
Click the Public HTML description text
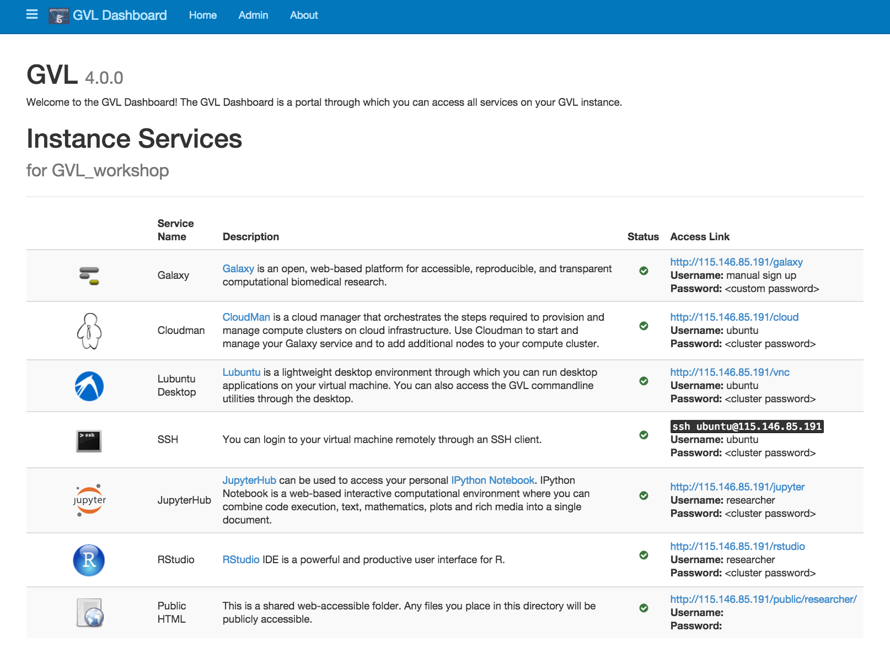click(x=409, y=612)
